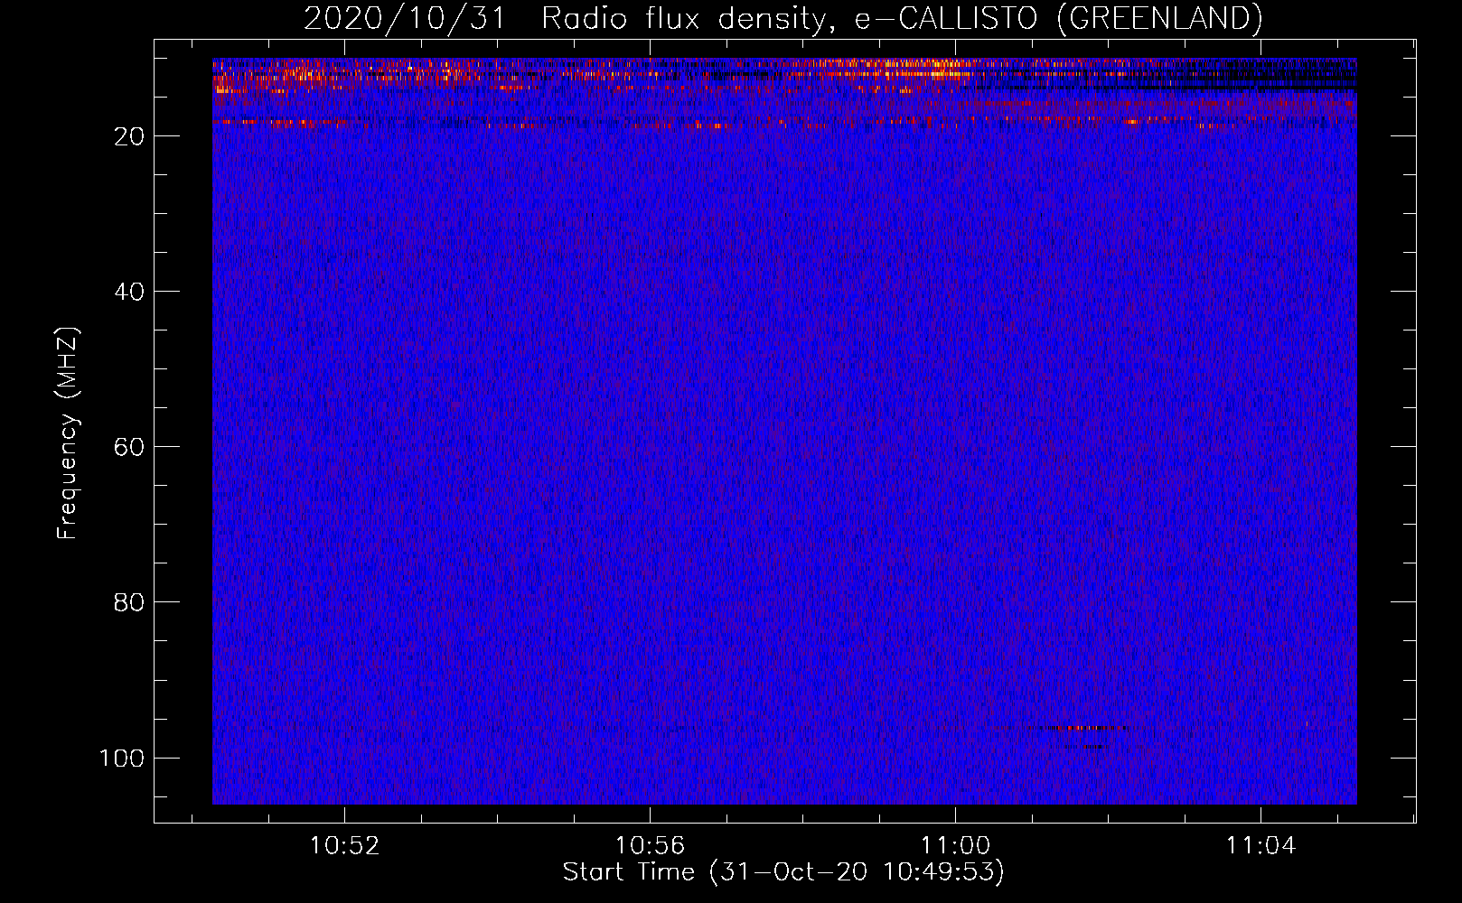Click the y-axis tick label '40'
This screenshot has width=1462, height=903.
[x=129, y=292]
